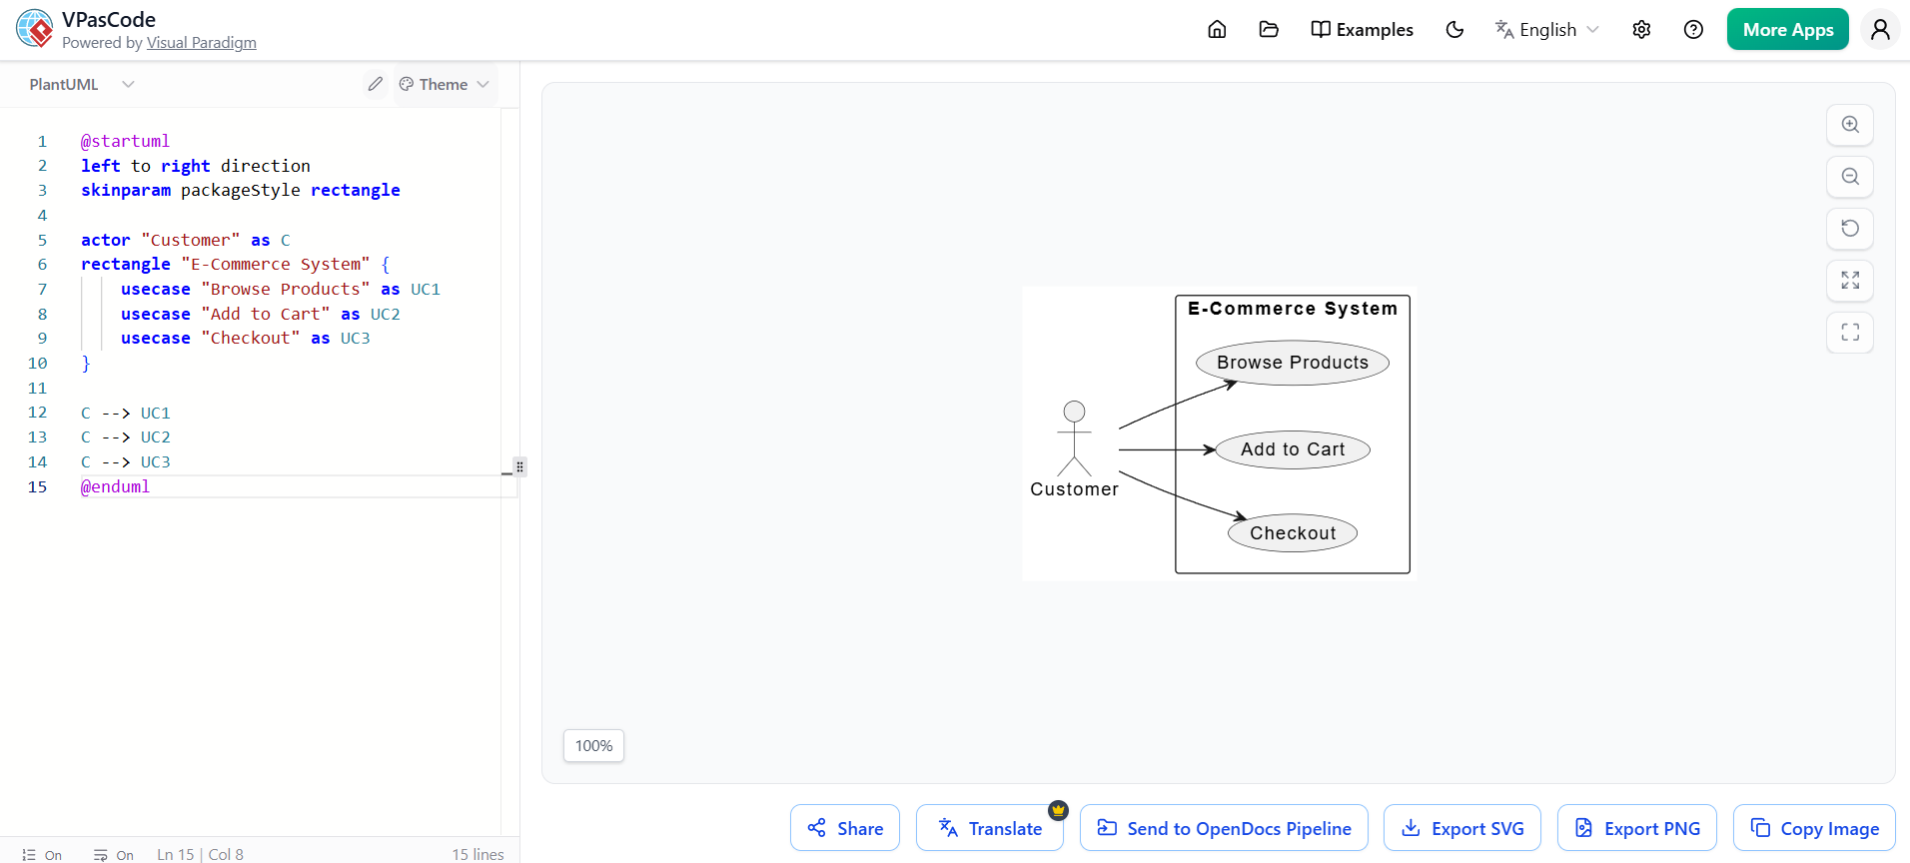Export the diagram as SVG
This screenshot has height=863, width=1910.
[1462, 828]
